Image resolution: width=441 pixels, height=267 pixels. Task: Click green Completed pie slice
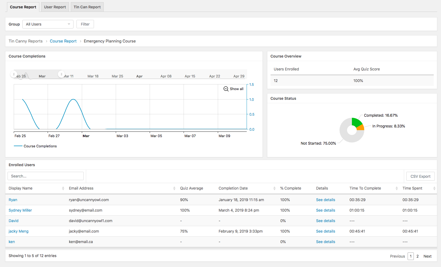[x=356, y=123]
